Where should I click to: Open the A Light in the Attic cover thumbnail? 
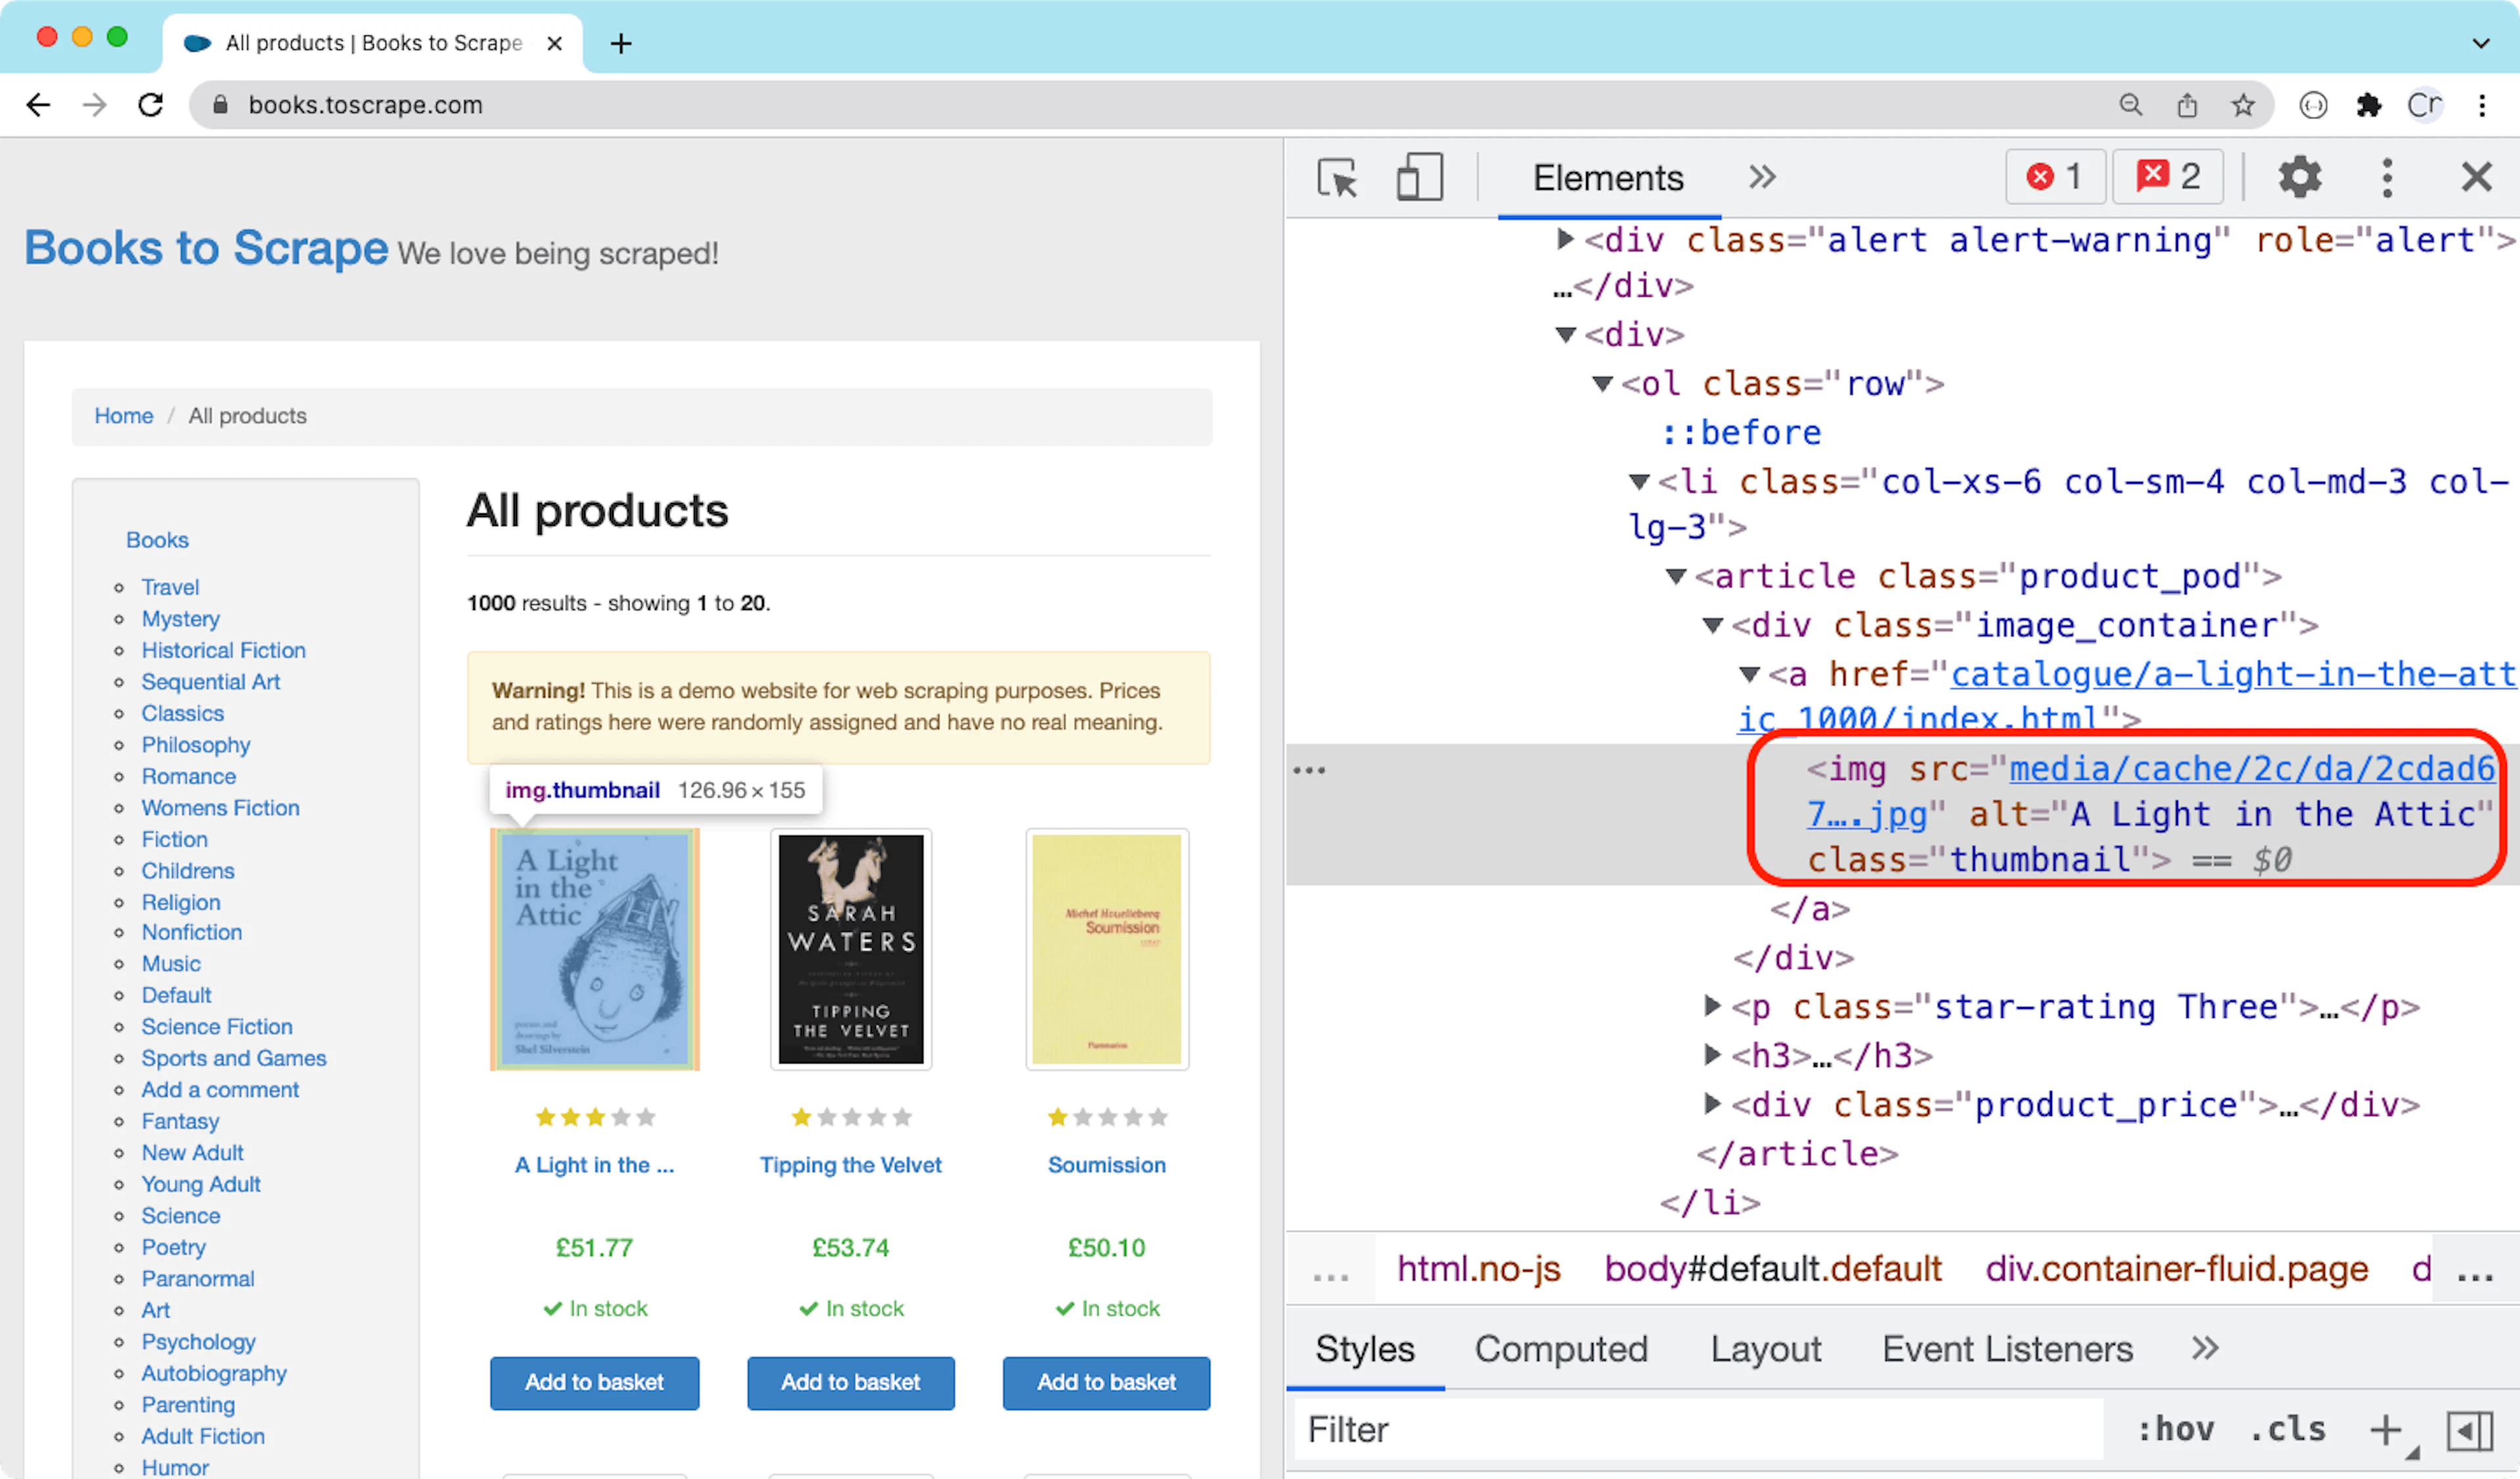pyautogui.click(x=594, y=949)
